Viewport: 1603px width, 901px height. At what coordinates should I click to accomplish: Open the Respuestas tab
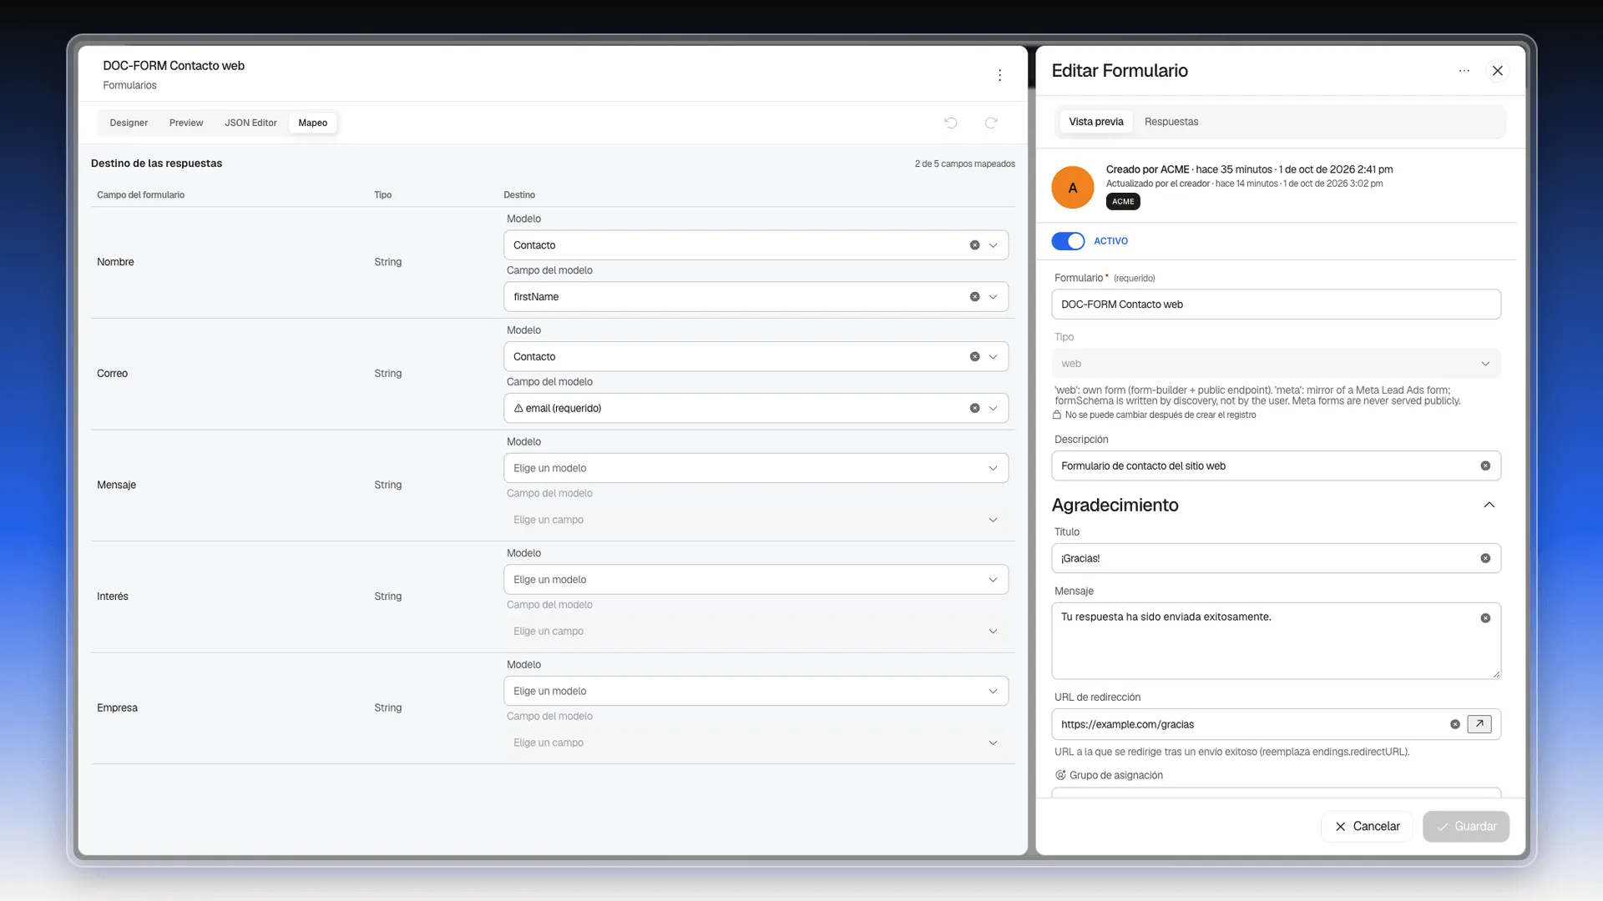1171,122
